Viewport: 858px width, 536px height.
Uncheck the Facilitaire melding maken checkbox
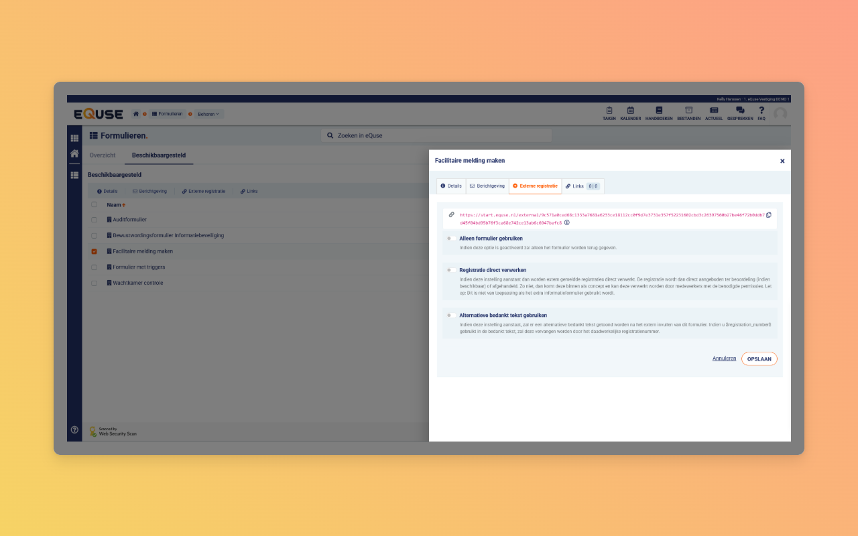coord(95,251)
